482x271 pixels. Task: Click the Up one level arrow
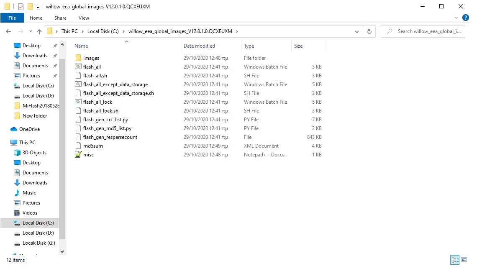[39, 31]
